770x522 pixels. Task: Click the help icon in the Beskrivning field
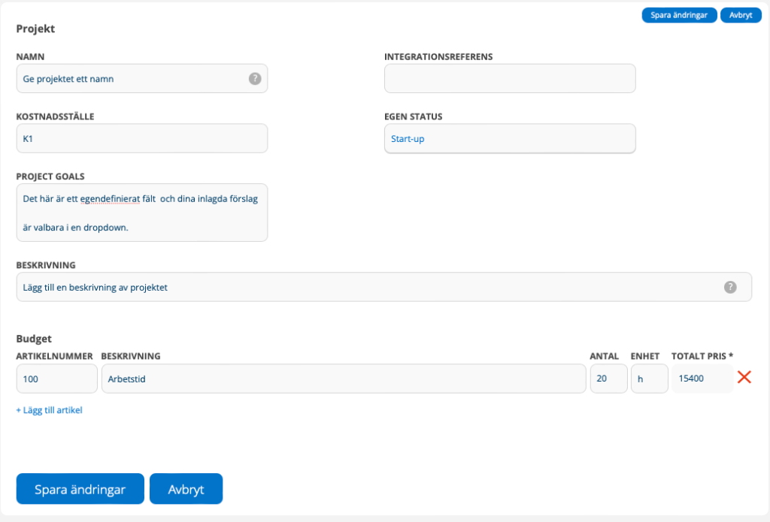point(729,287)
